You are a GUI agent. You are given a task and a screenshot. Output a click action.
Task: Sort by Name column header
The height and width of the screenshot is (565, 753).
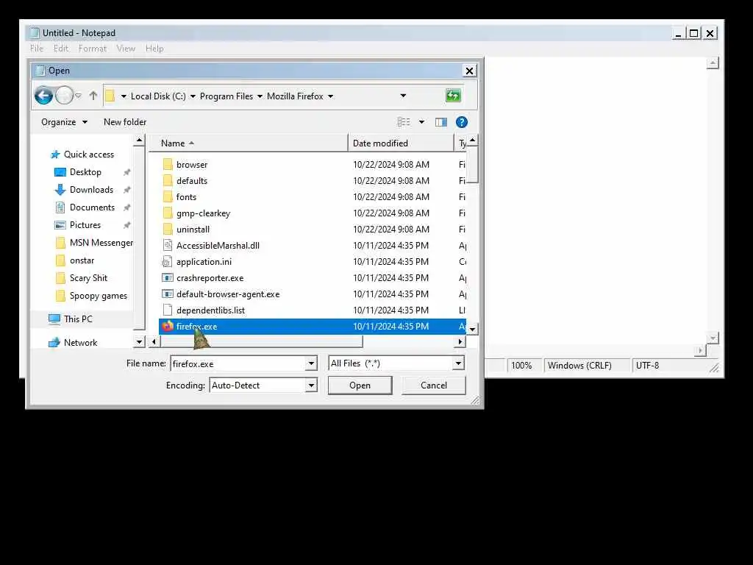pos(249,143)
